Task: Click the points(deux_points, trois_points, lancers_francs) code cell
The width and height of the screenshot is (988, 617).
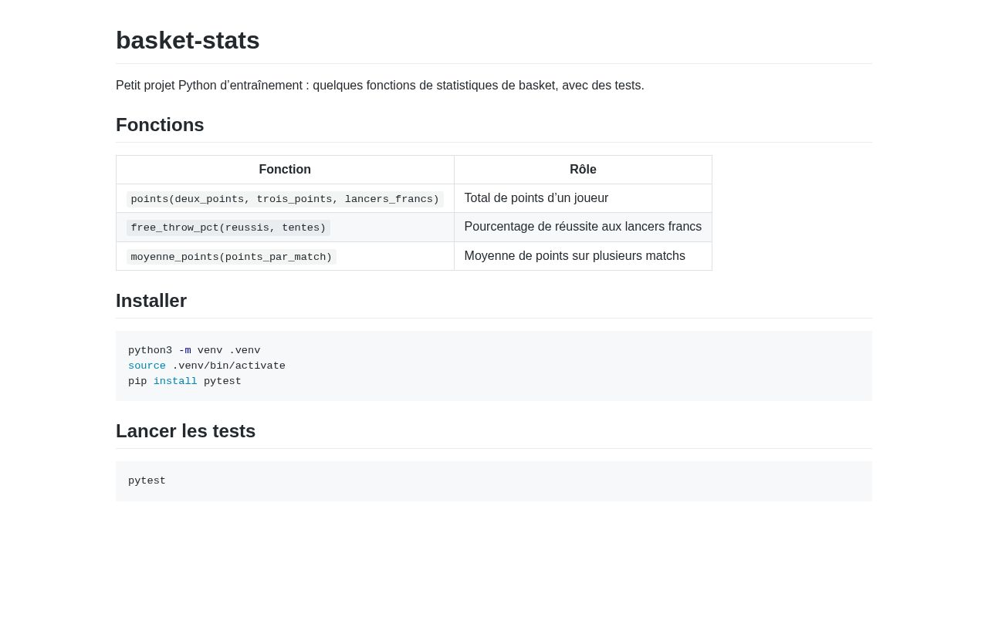Action: (x=285, y=199)
